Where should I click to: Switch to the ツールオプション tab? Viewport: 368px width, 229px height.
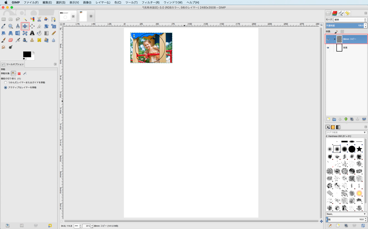point(13,64)
